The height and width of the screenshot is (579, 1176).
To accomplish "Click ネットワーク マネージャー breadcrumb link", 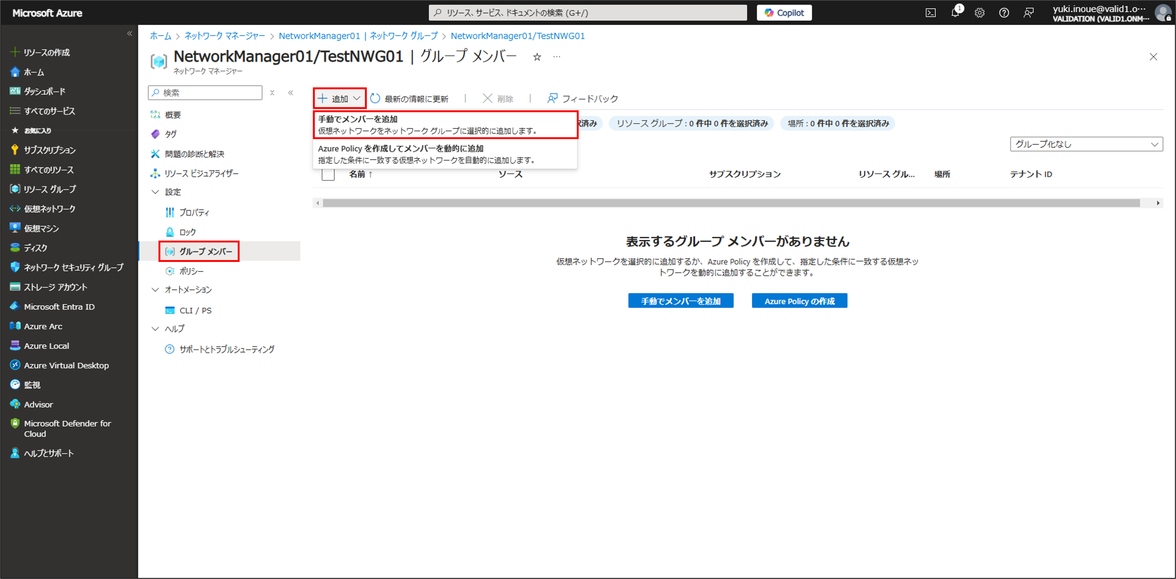I will tap(225, 36).
